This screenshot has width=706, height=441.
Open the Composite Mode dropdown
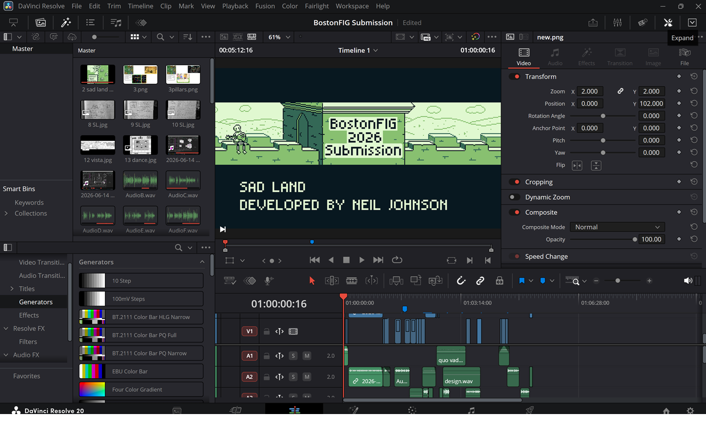[x=617, y=227]
